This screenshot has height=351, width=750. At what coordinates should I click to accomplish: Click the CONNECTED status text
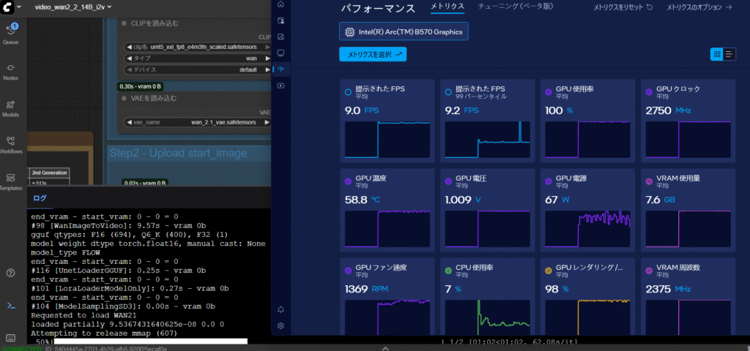[x=22, y=349]
